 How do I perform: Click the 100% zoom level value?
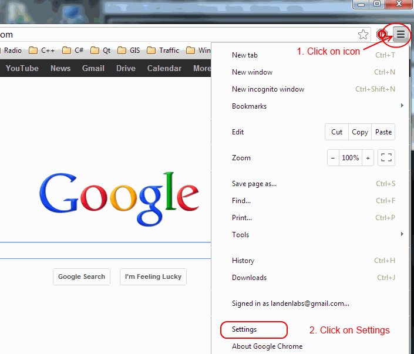(351, 158)
